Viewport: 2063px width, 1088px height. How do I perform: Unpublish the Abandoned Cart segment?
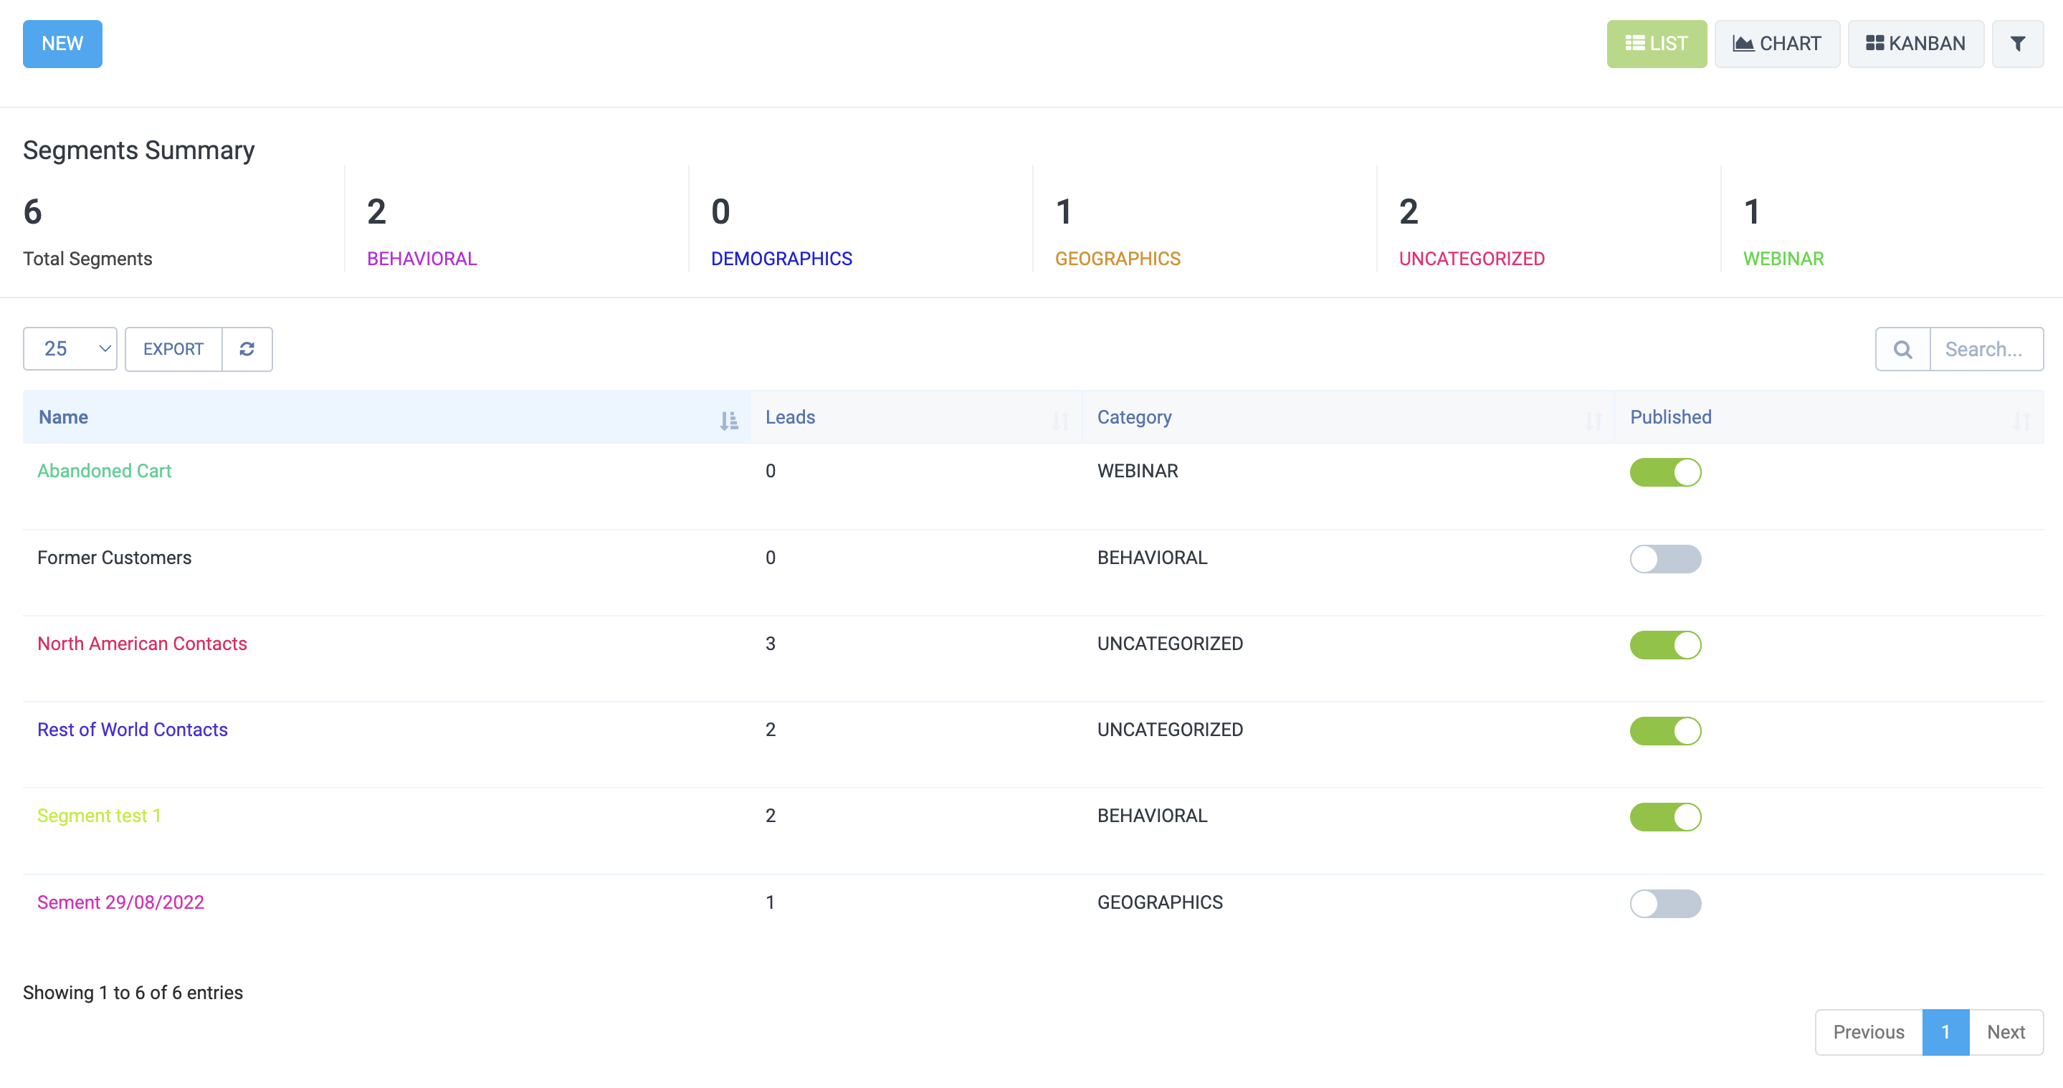[1665, 472]
